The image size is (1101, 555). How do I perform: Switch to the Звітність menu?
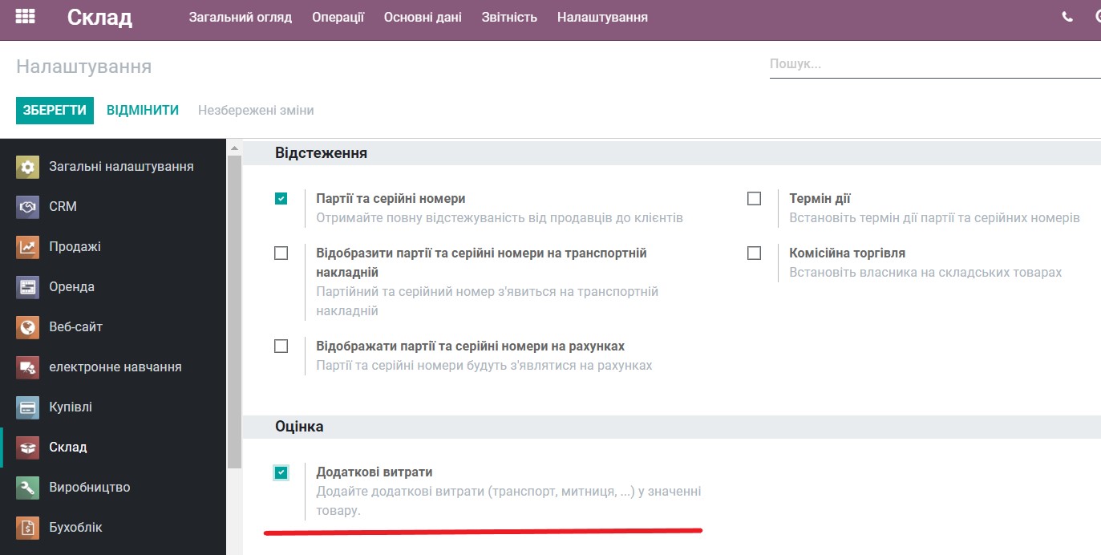(509, 16)
